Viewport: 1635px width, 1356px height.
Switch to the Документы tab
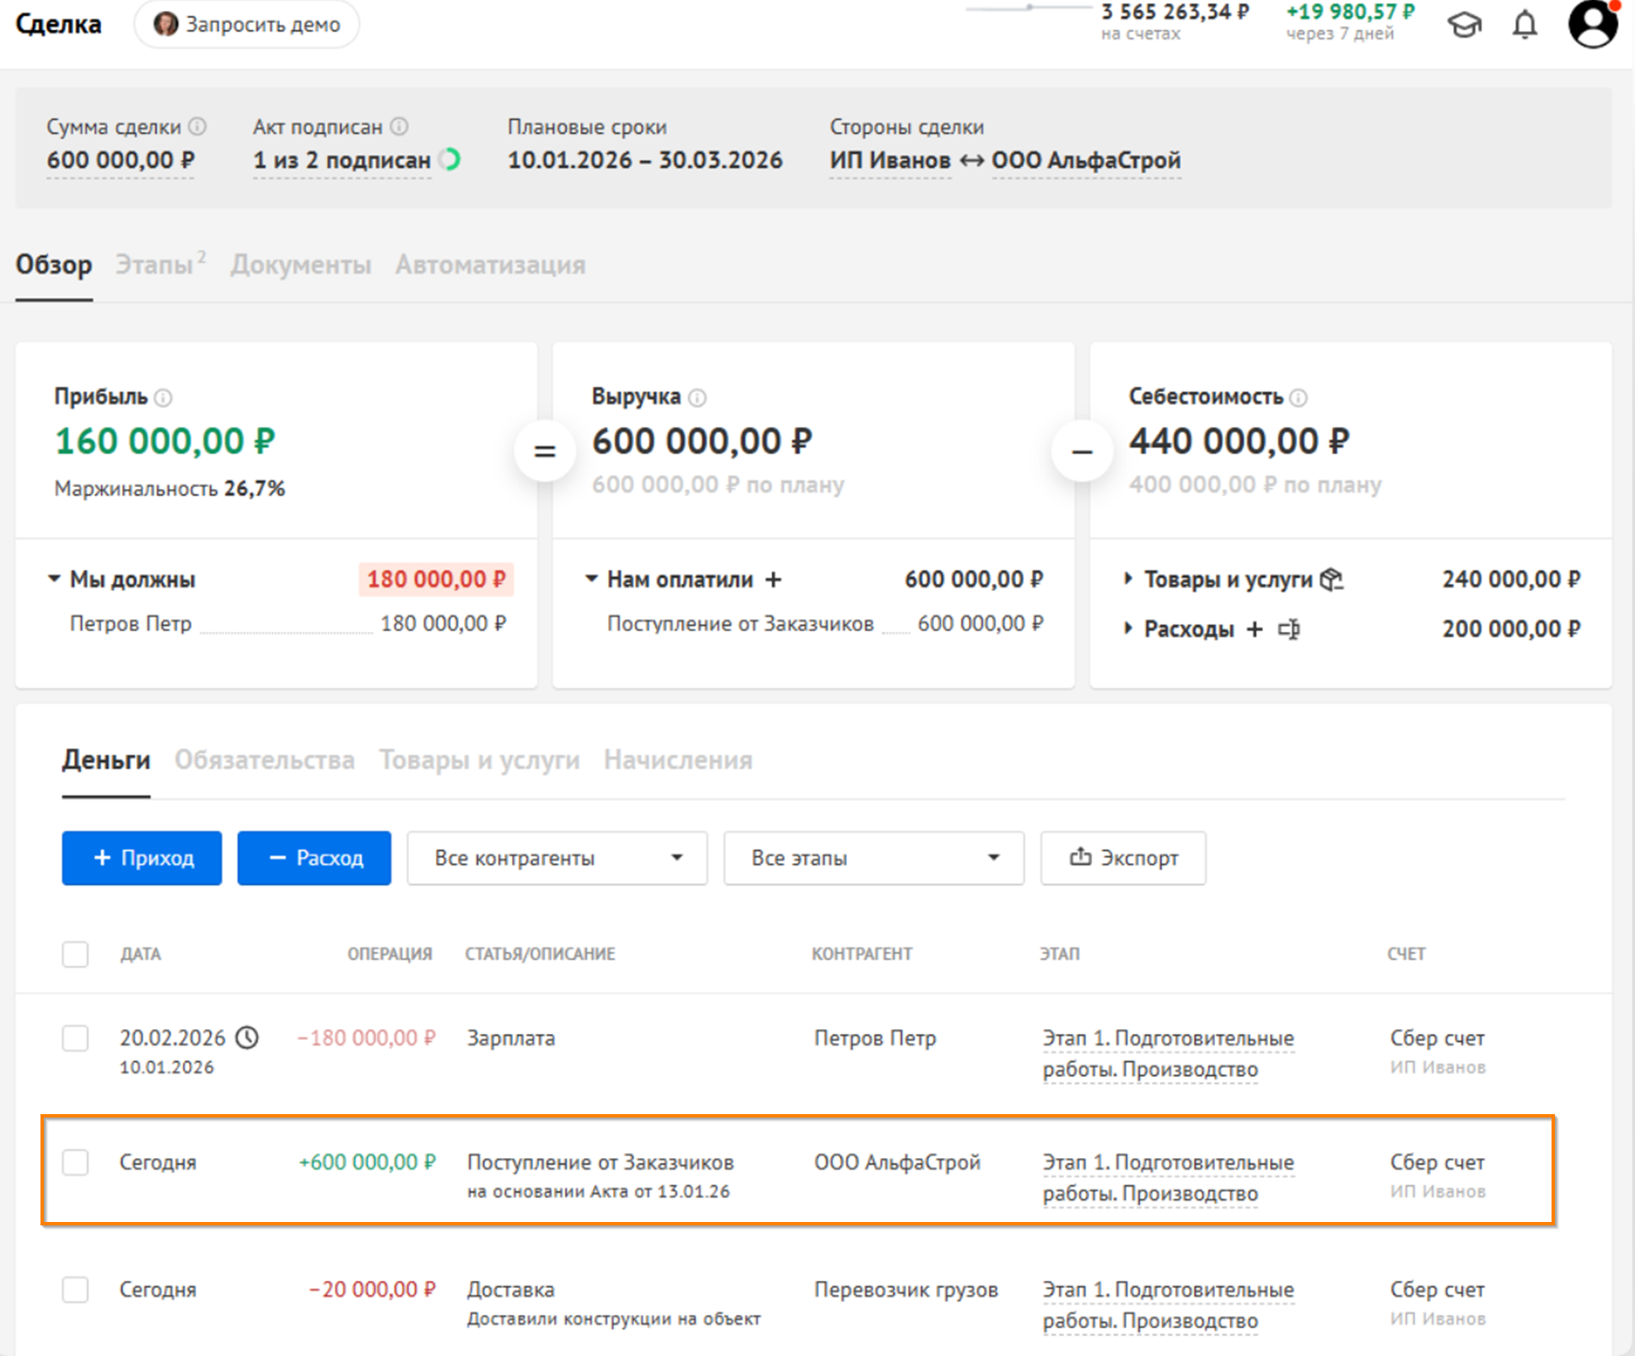click(301, 265)
